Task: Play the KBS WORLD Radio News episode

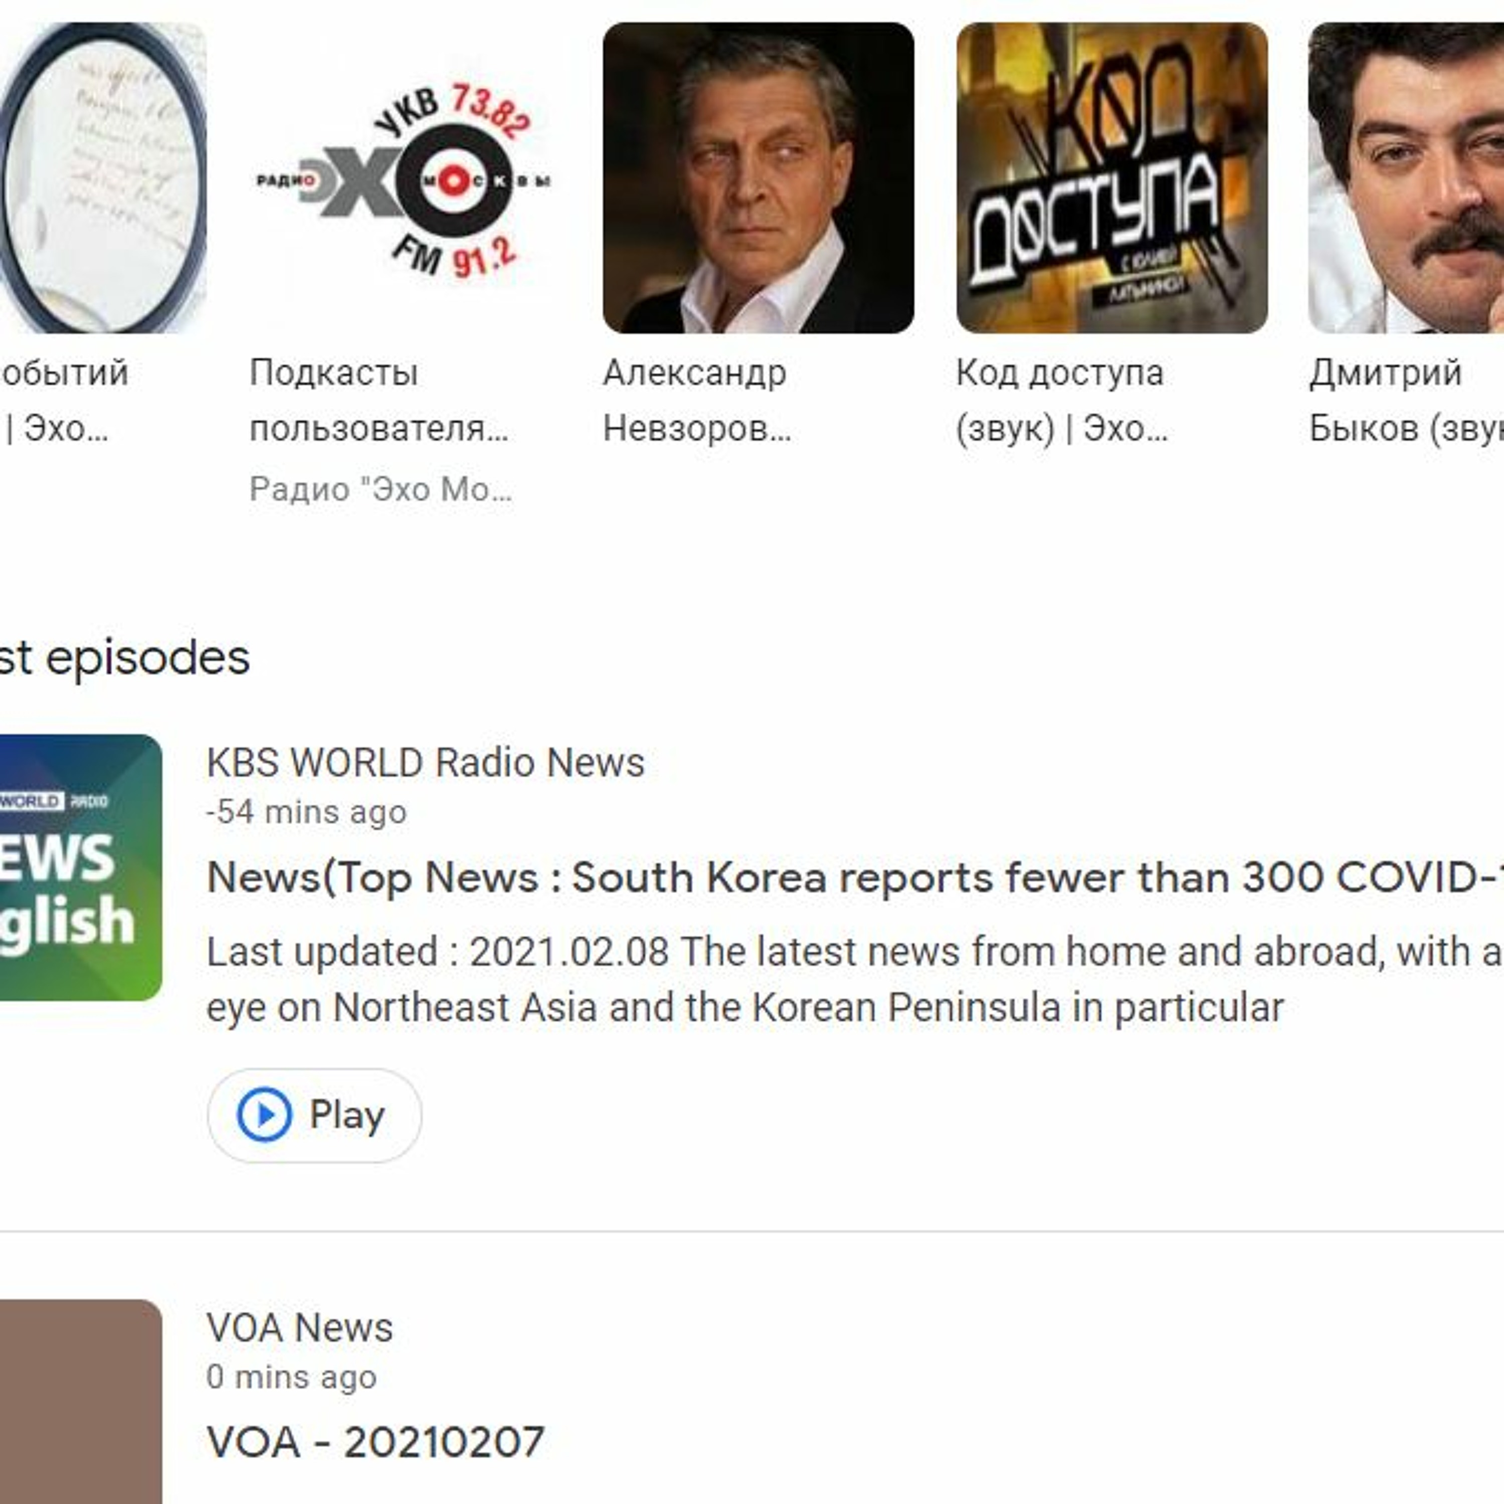Action: coord(314,1115)
